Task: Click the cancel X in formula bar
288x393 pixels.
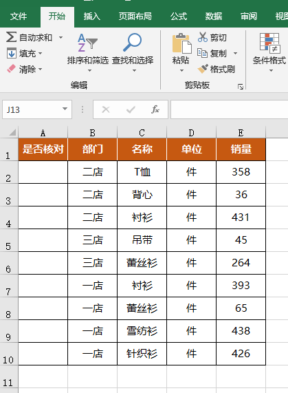Action: tap(106, 109)
